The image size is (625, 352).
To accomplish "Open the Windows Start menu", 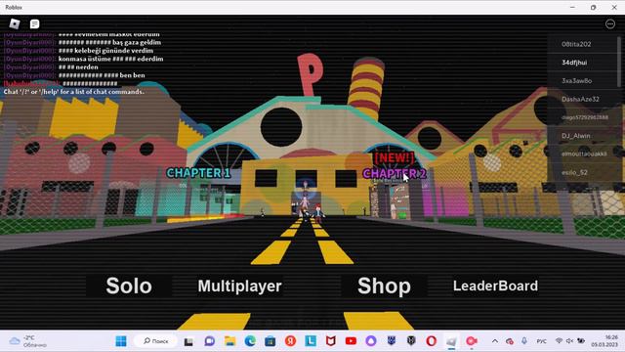I will coord(121,341).
